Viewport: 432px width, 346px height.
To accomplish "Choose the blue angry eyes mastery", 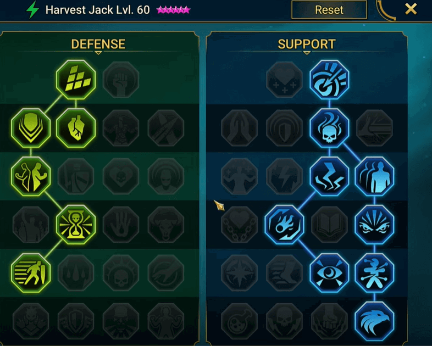I will (x=374, y=225).
